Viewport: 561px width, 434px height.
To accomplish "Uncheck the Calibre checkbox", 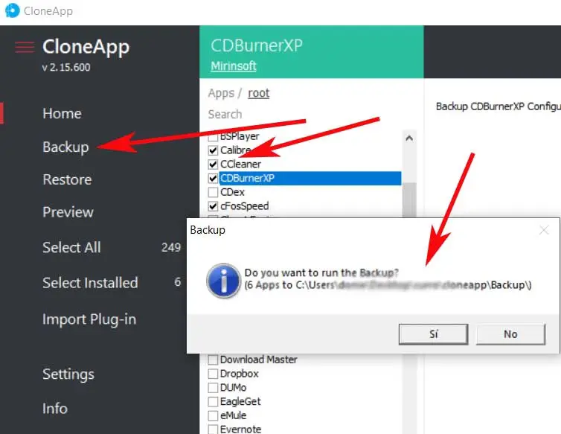I will point(213,150).
